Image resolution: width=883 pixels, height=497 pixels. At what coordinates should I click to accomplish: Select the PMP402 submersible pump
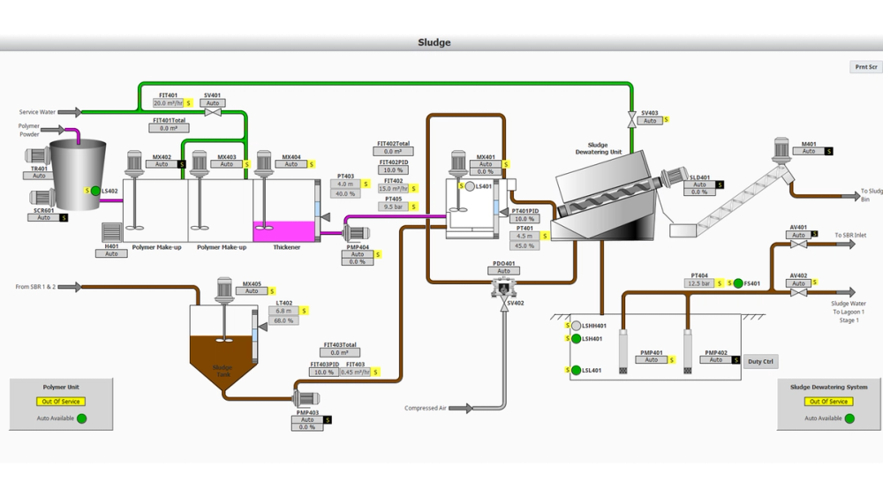pos(688,351)
